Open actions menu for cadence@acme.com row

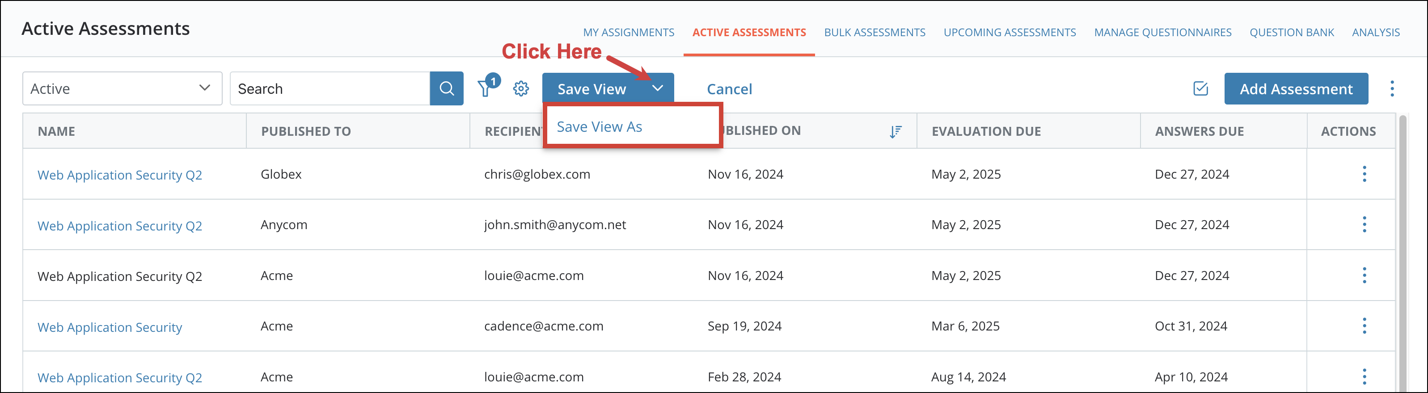(x=1364, y=326)
